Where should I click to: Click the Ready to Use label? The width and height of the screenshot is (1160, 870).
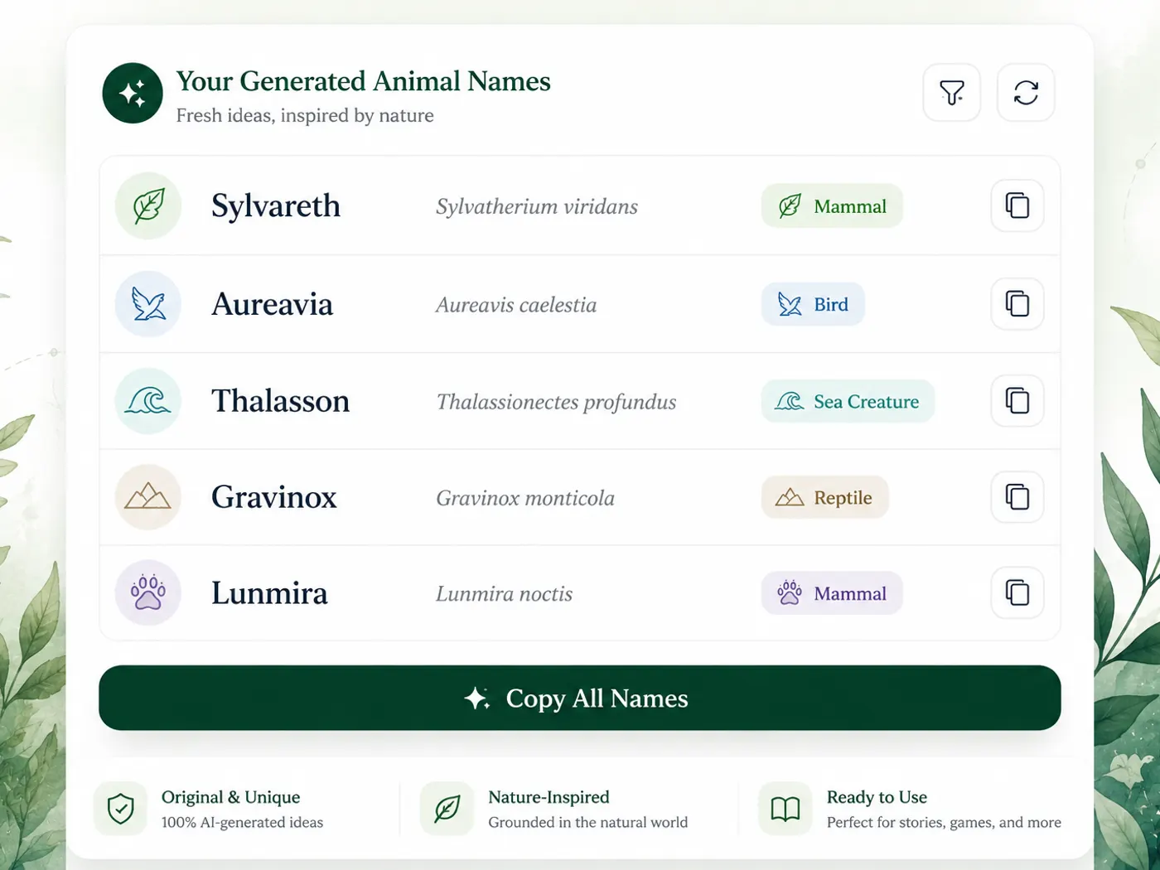[877, 797]
